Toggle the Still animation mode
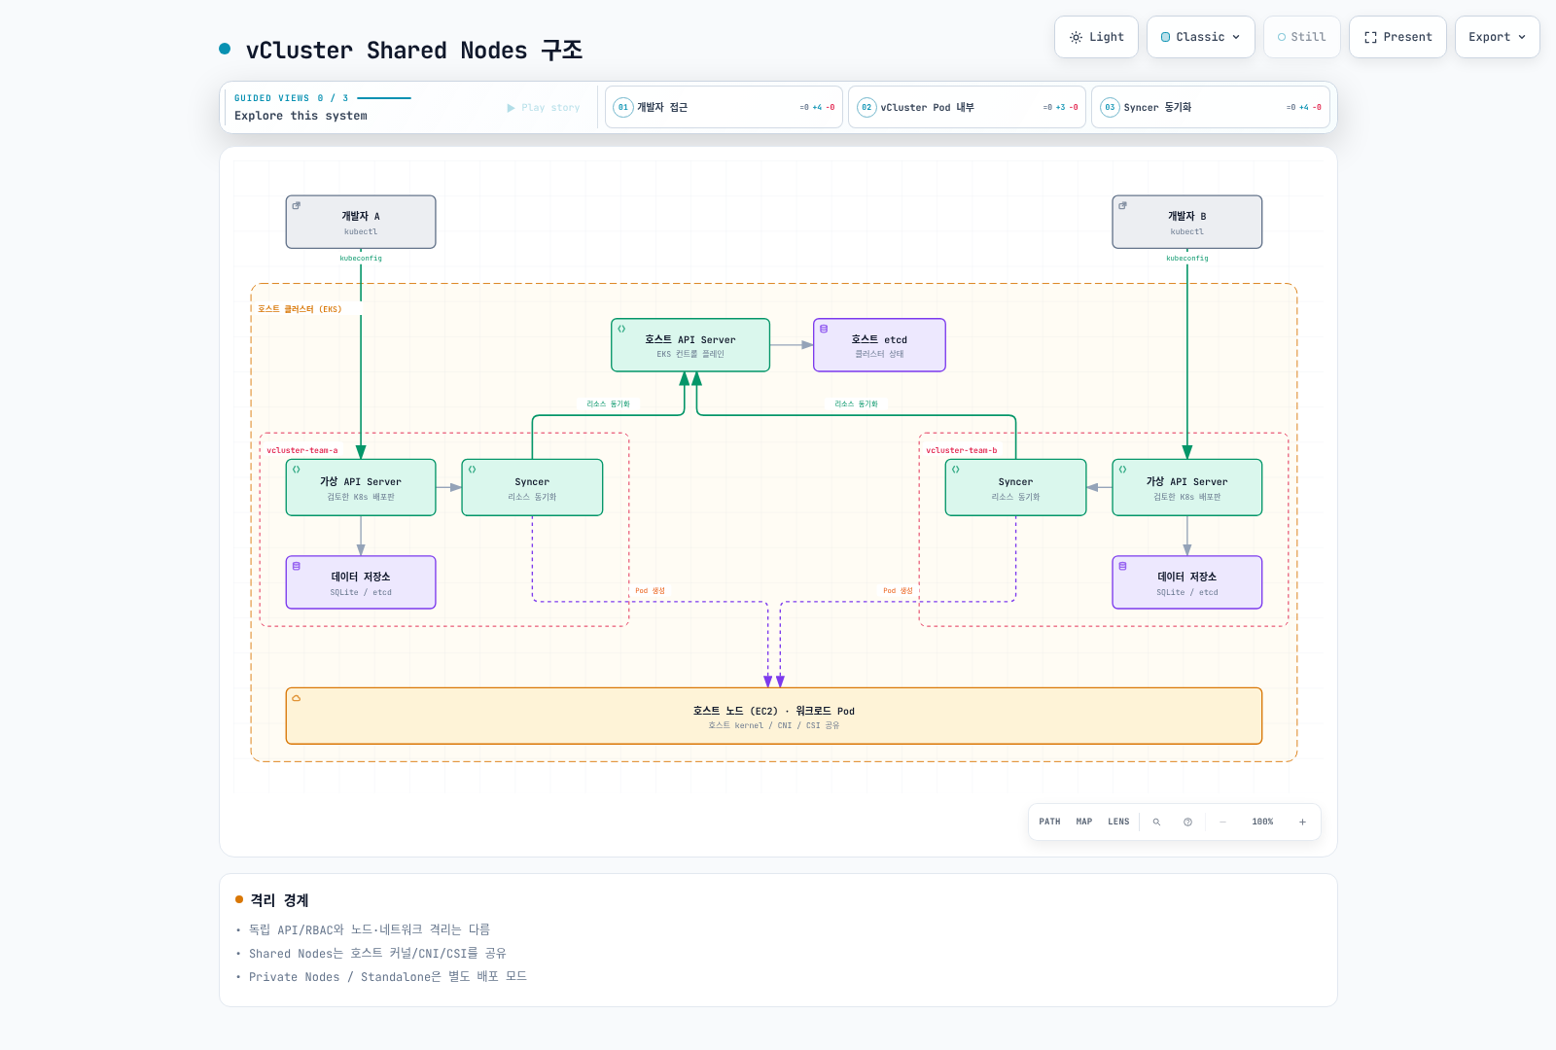Image resolution: width=1556 pixels, height=1050 pixels. tap(1301, 37)
